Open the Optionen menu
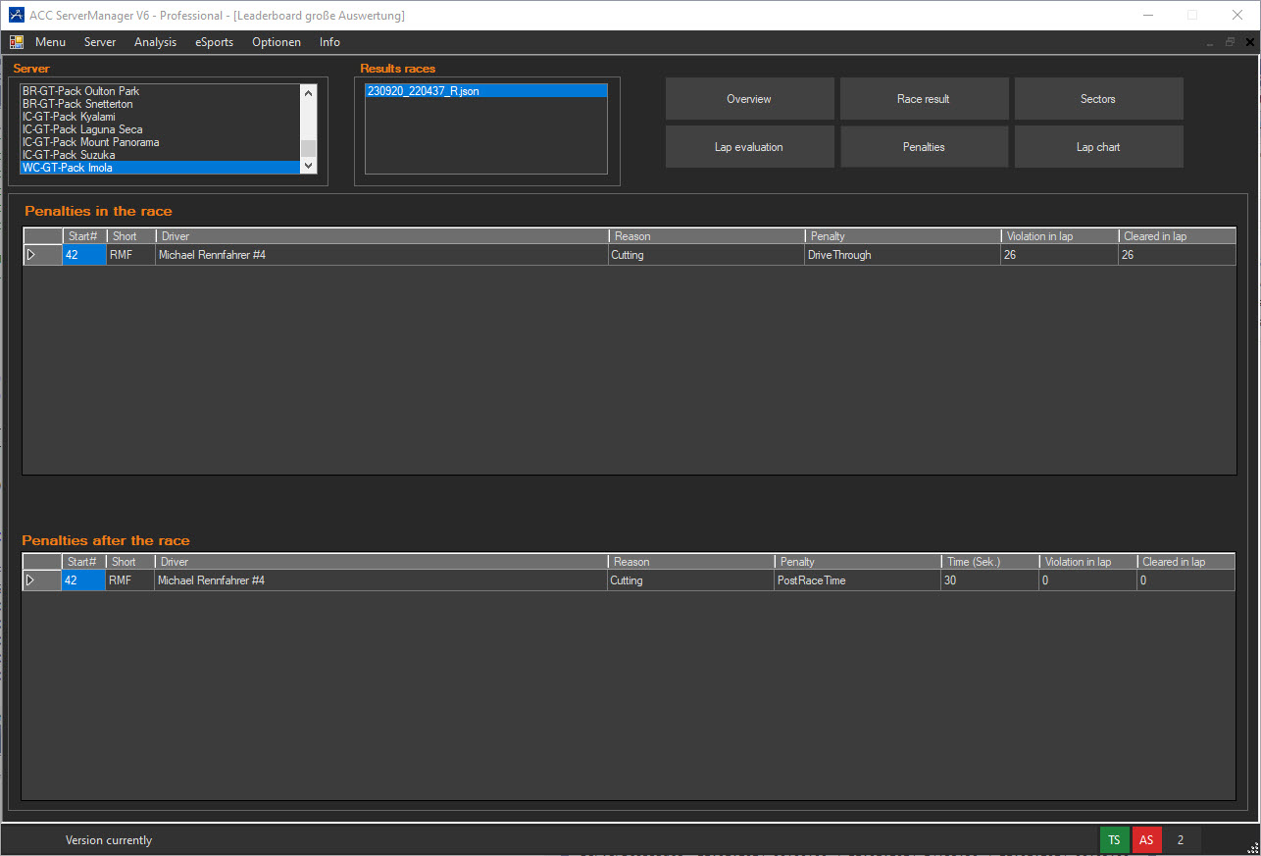 pos(276,42)
